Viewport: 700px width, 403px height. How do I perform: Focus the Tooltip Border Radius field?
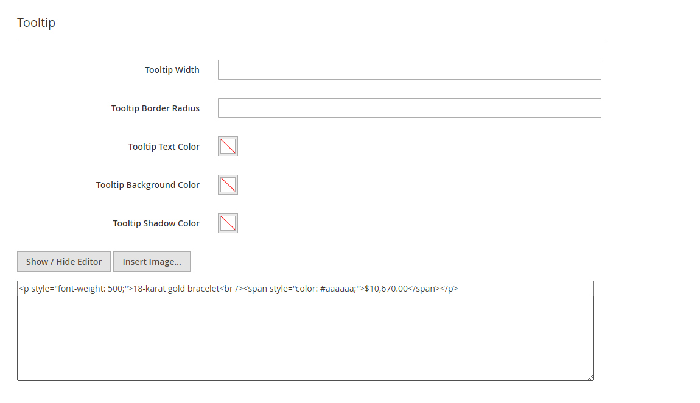pyautogui.click(x=410, y=108)
